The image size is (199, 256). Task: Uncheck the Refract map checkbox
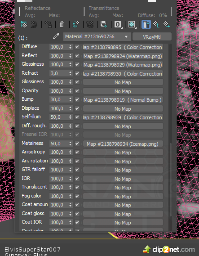(77, 73)
